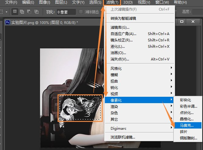Click inside the dashed selection on canvas
Viewport: 203px width, 150px height.
(80, 107)
